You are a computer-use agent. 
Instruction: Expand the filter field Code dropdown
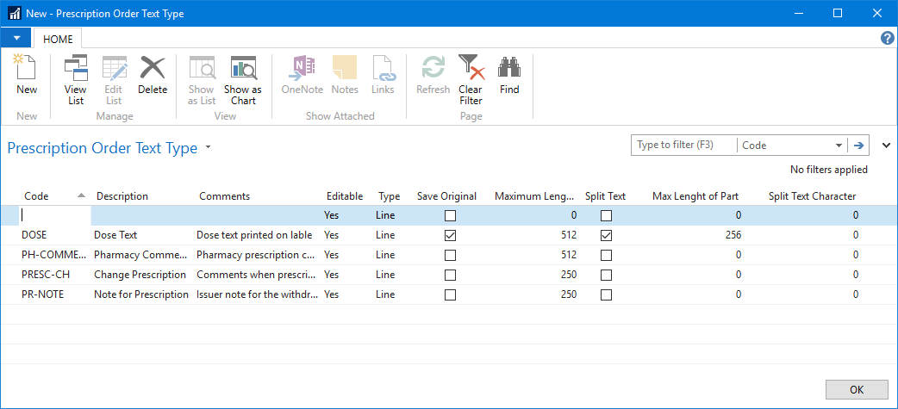pos(839,146)
